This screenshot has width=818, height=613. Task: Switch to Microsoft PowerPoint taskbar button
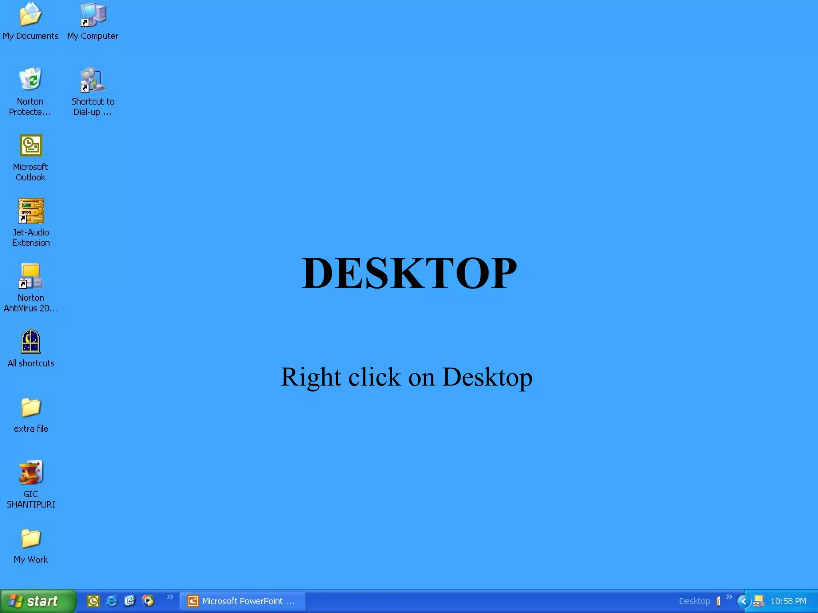click(242, 601)
